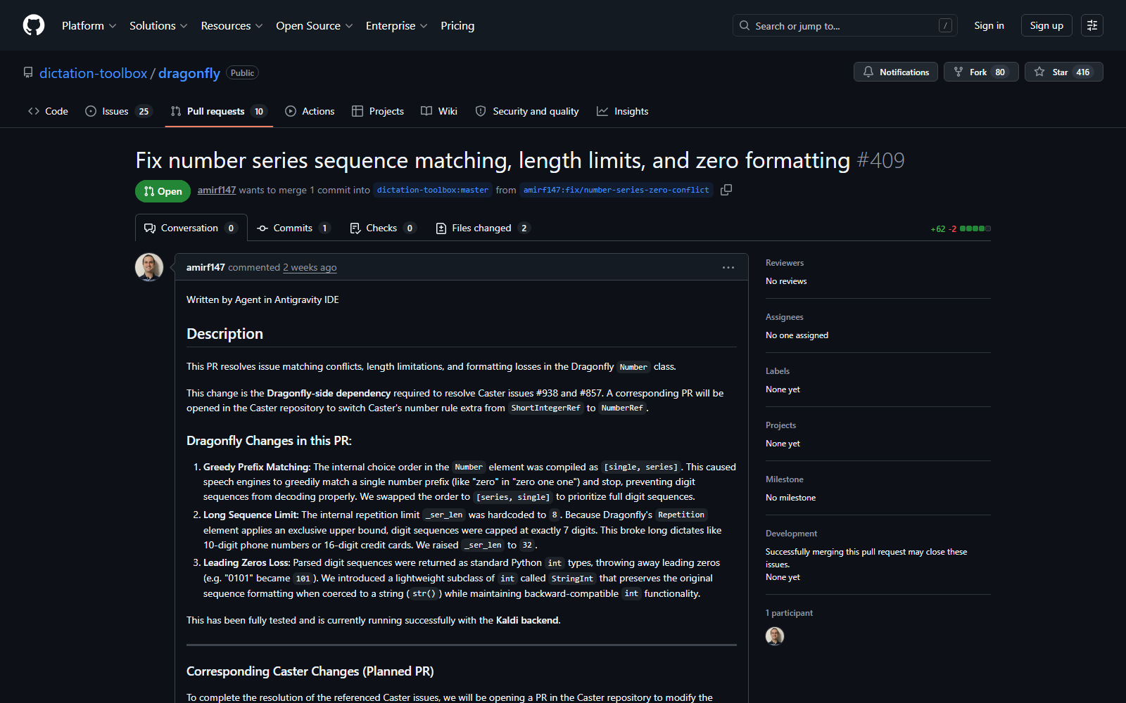Click the Milestone sidebar heading
This screenshot has height=703, width=1126.
tap(785, 479)
